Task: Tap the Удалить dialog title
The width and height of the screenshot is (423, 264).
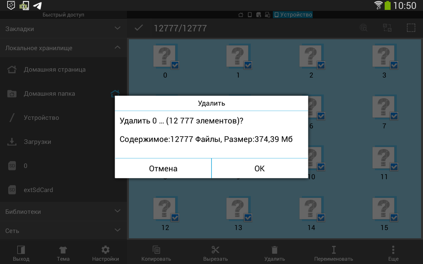Action: (211, 103)
